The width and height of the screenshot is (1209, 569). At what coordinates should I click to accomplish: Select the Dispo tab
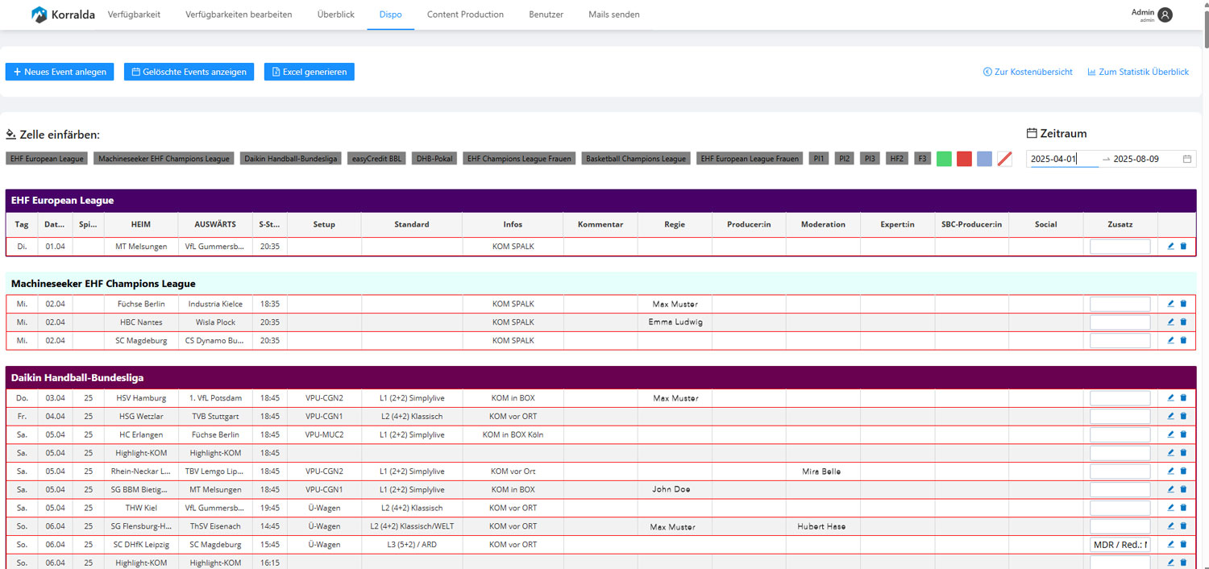coord(391,15)
